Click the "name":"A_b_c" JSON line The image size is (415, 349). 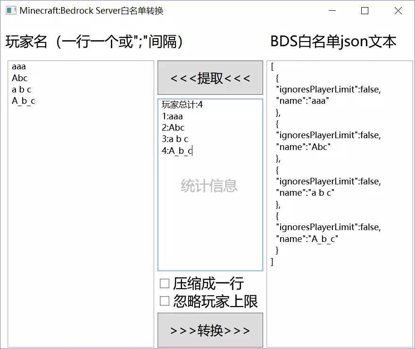(307, 239)
